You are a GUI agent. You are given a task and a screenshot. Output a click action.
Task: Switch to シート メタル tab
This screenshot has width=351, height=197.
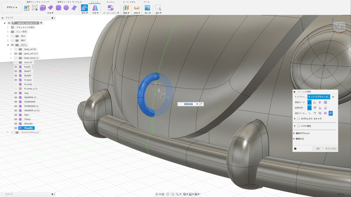click(x=129, y=2)
